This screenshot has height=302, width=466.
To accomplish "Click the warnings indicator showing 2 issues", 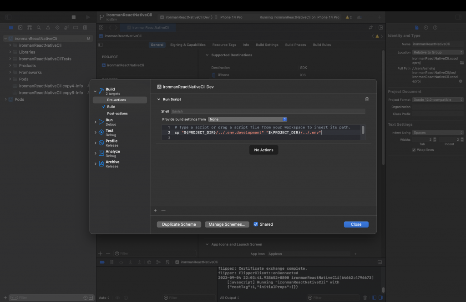I will [349, 17].
